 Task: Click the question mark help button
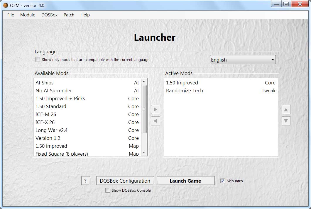click(86, 181)
